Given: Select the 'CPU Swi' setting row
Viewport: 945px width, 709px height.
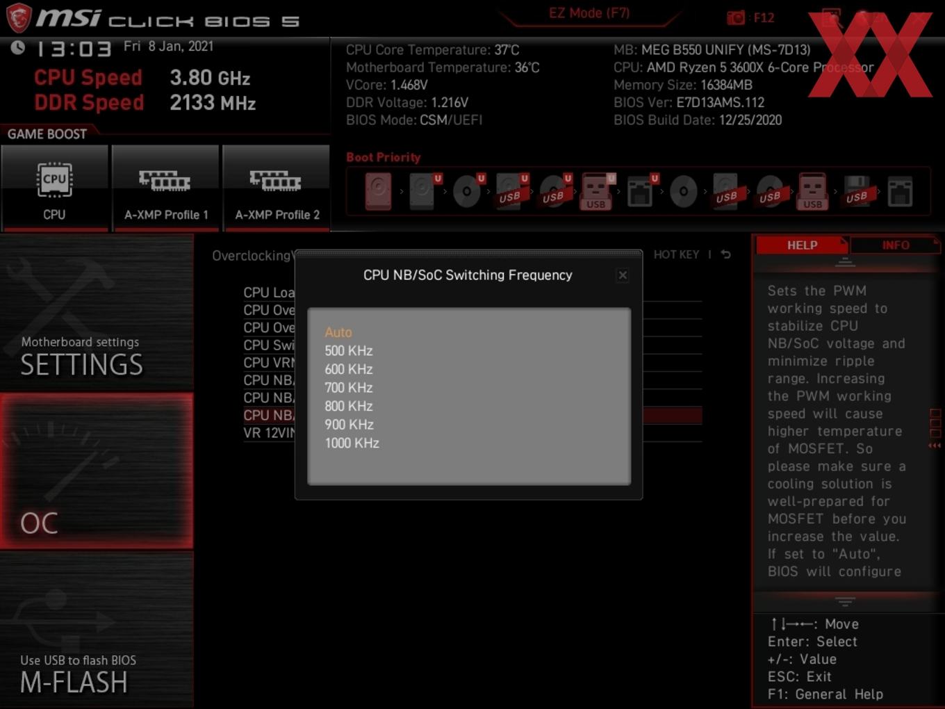Looking at the screenshot, I should pos(269,345).
